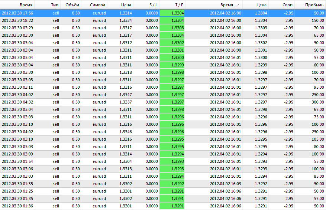Click the green T/P cell 1.3302

[172, 43]
